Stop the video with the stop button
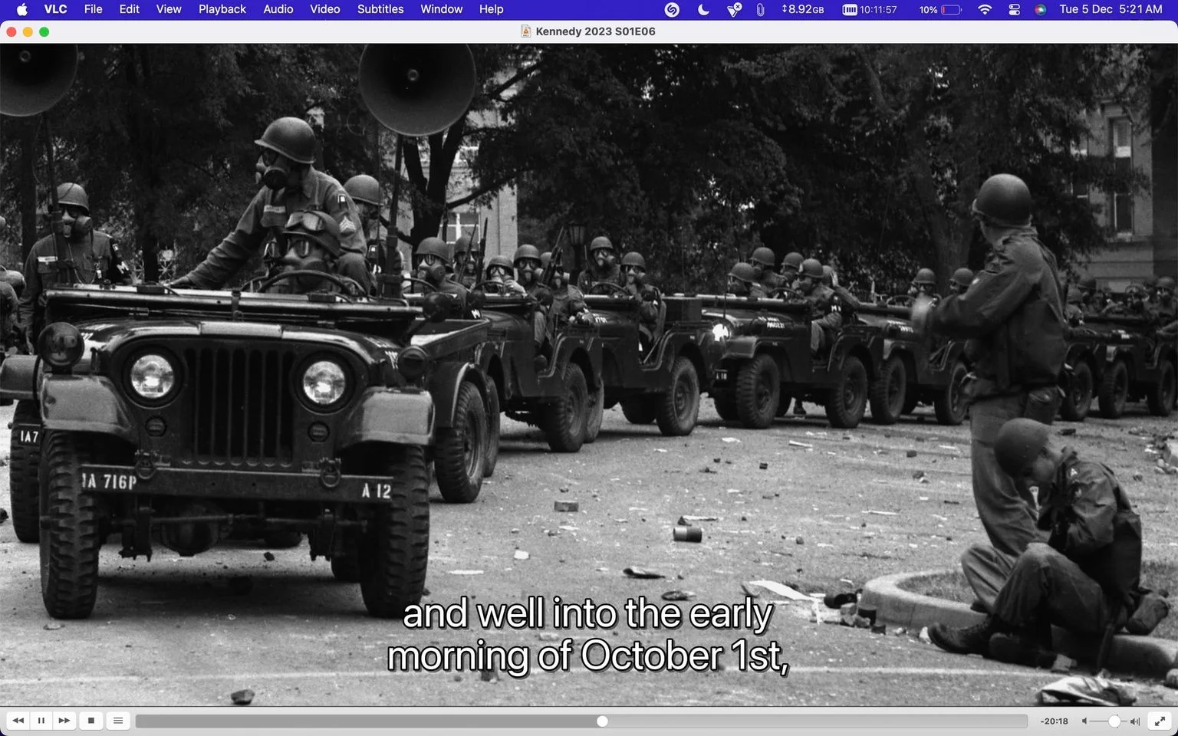This screenshot has width=1178, height=736. [x=91, y=721]
